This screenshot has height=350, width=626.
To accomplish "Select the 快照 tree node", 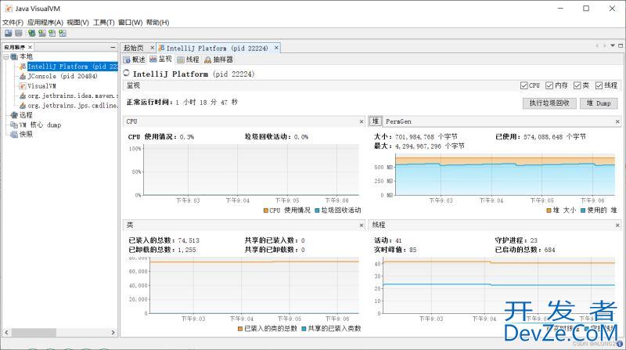I will click(x=26, y=135).
